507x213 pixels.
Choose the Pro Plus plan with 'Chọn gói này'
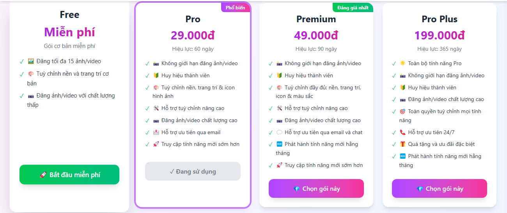tap(440, 188)
